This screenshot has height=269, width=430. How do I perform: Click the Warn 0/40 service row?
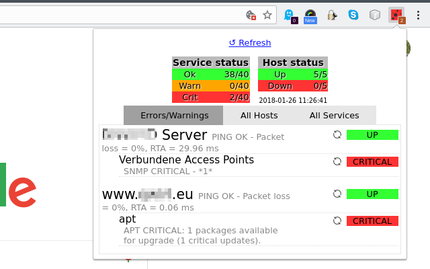211,86
